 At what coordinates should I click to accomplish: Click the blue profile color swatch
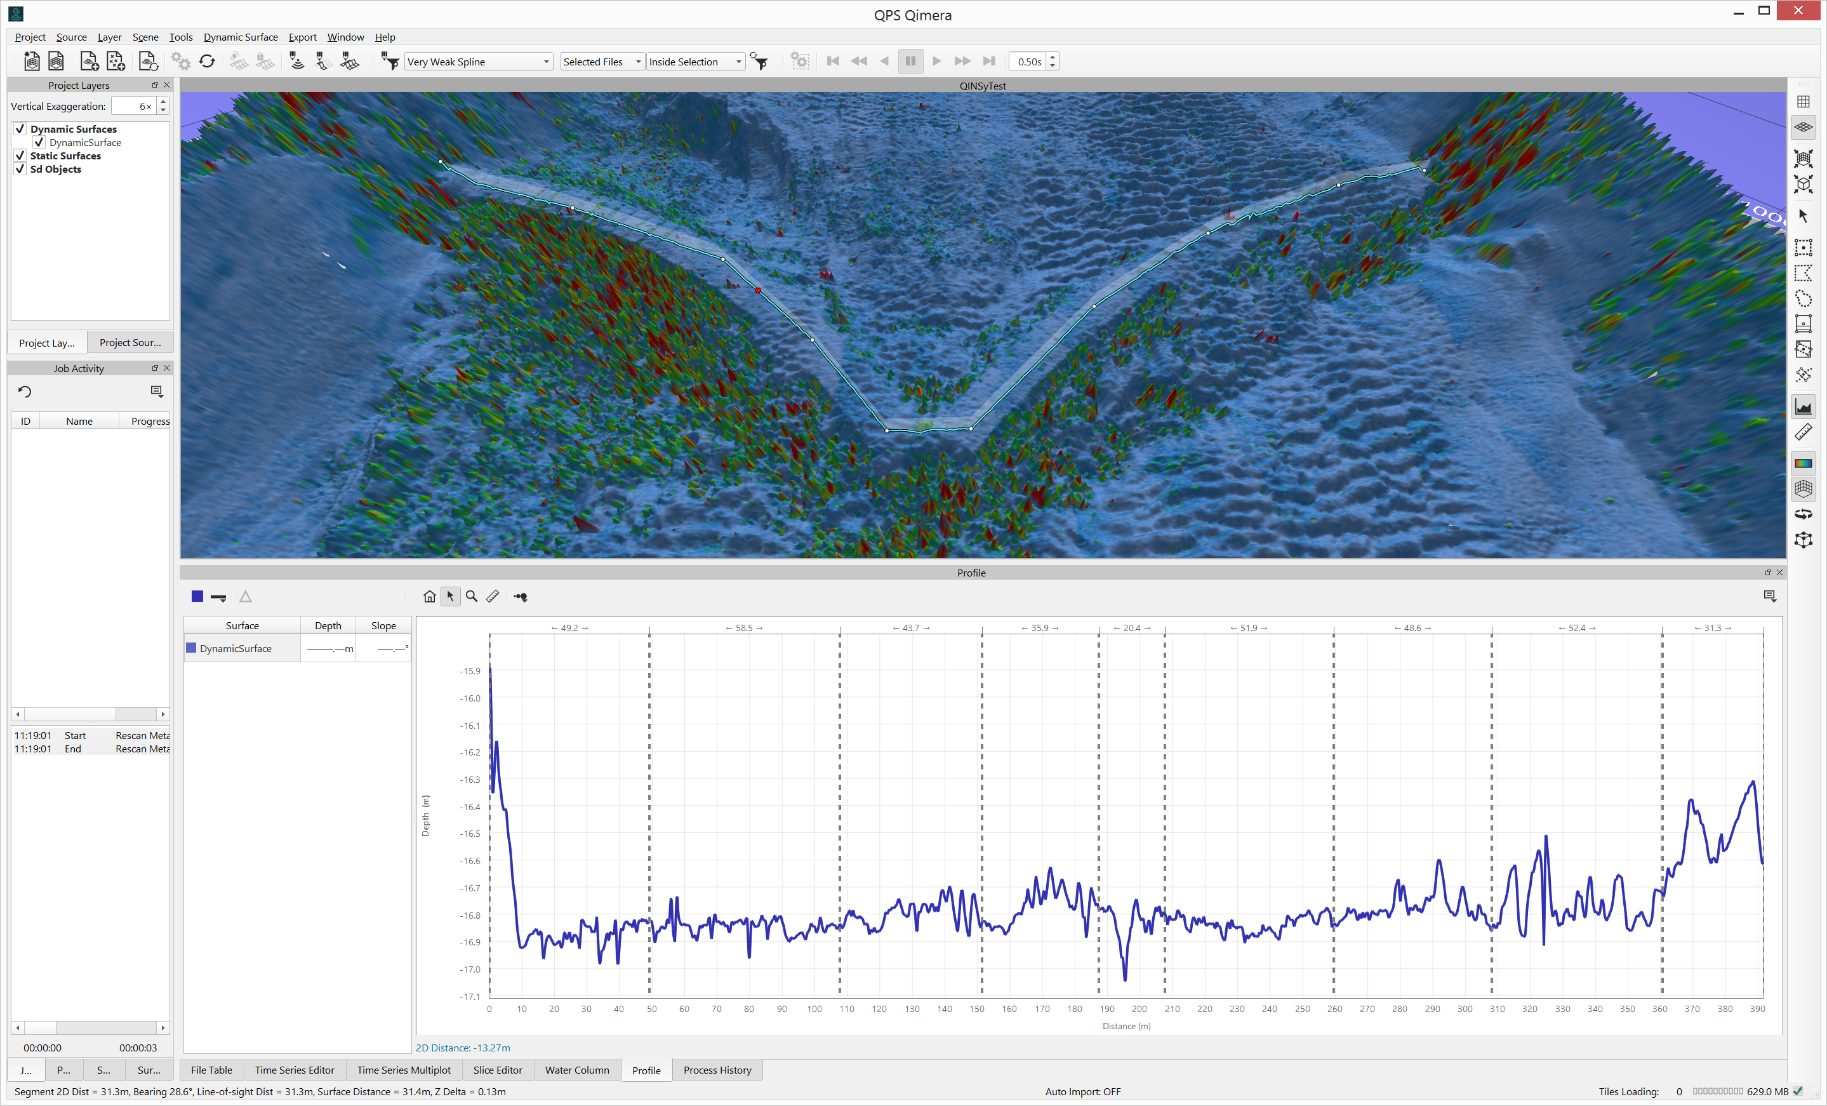pos(197,596)
